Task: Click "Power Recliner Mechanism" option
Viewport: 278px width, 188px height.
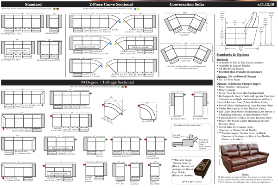Action: click(234, 87)
